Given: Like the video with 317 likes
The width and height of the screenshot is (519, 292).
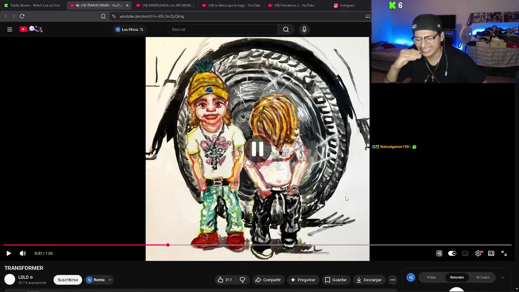Looking at the screenshot, I should coord(225,280).
